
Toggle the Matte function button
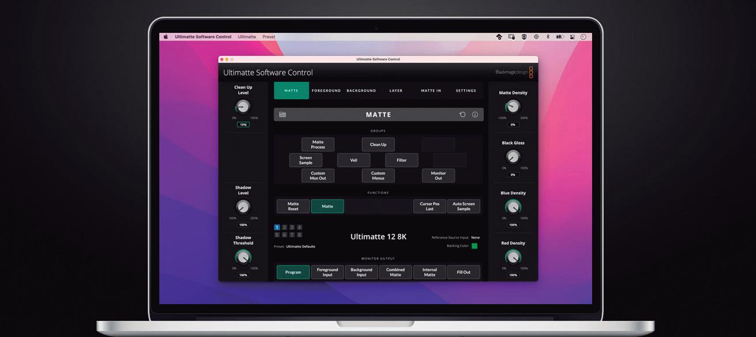(x=327, y=206)
